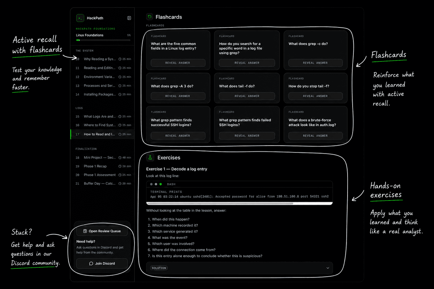Click the FINALIZATION section heading

coord(86,149)
